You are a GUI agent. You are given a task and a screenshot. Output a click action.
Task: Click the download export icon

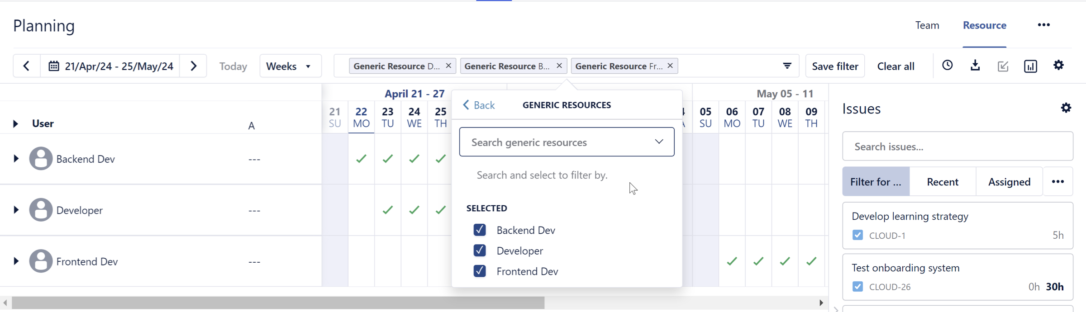[975, 66]
